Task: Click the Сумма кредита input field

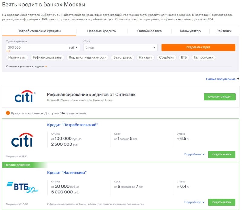Action: click(36, 48)
